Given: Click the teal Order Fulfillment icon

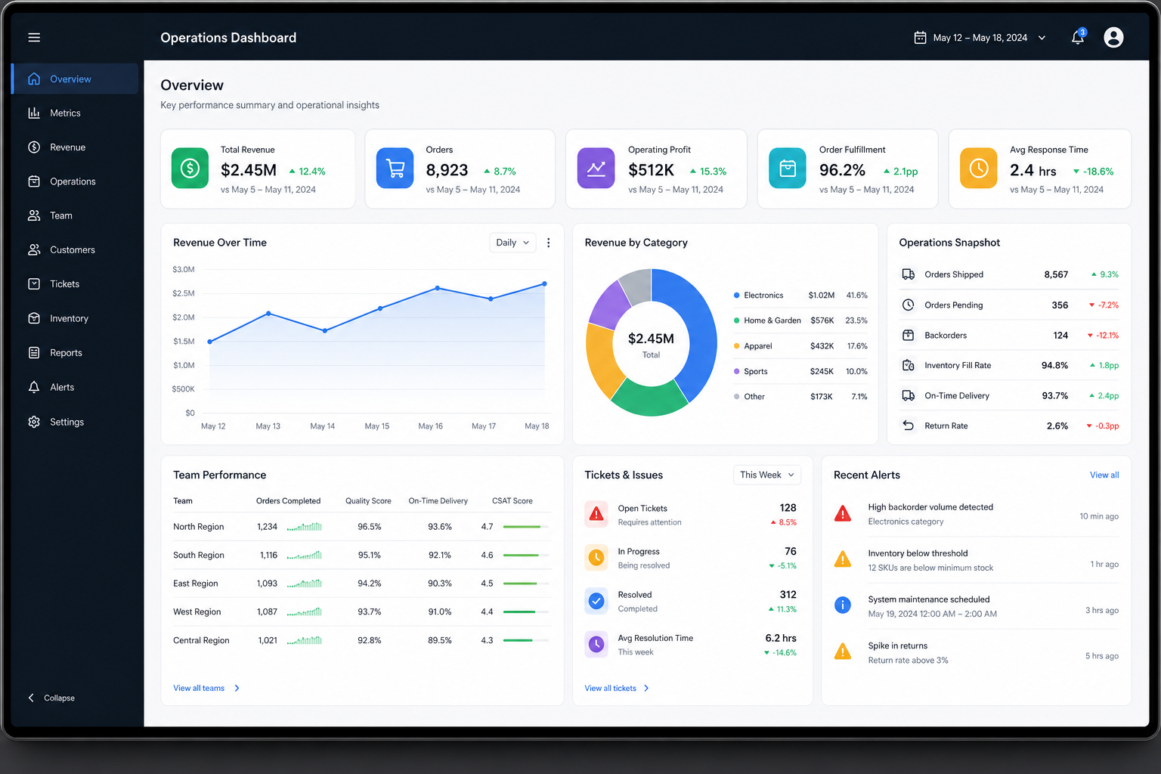Looking at the screenshot, I should tap(788, 168).
